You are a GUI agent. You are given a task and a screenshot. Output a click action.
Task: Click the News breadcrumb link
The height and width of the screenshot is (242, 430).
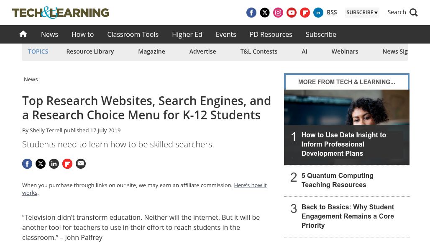(x=31, y=79)
